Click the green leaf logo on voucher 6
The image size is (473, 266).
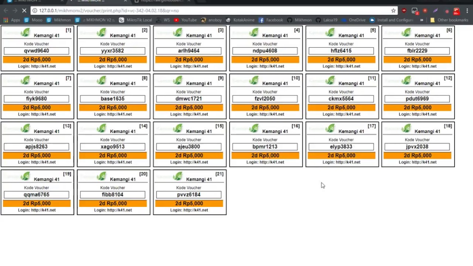point(406,33)
